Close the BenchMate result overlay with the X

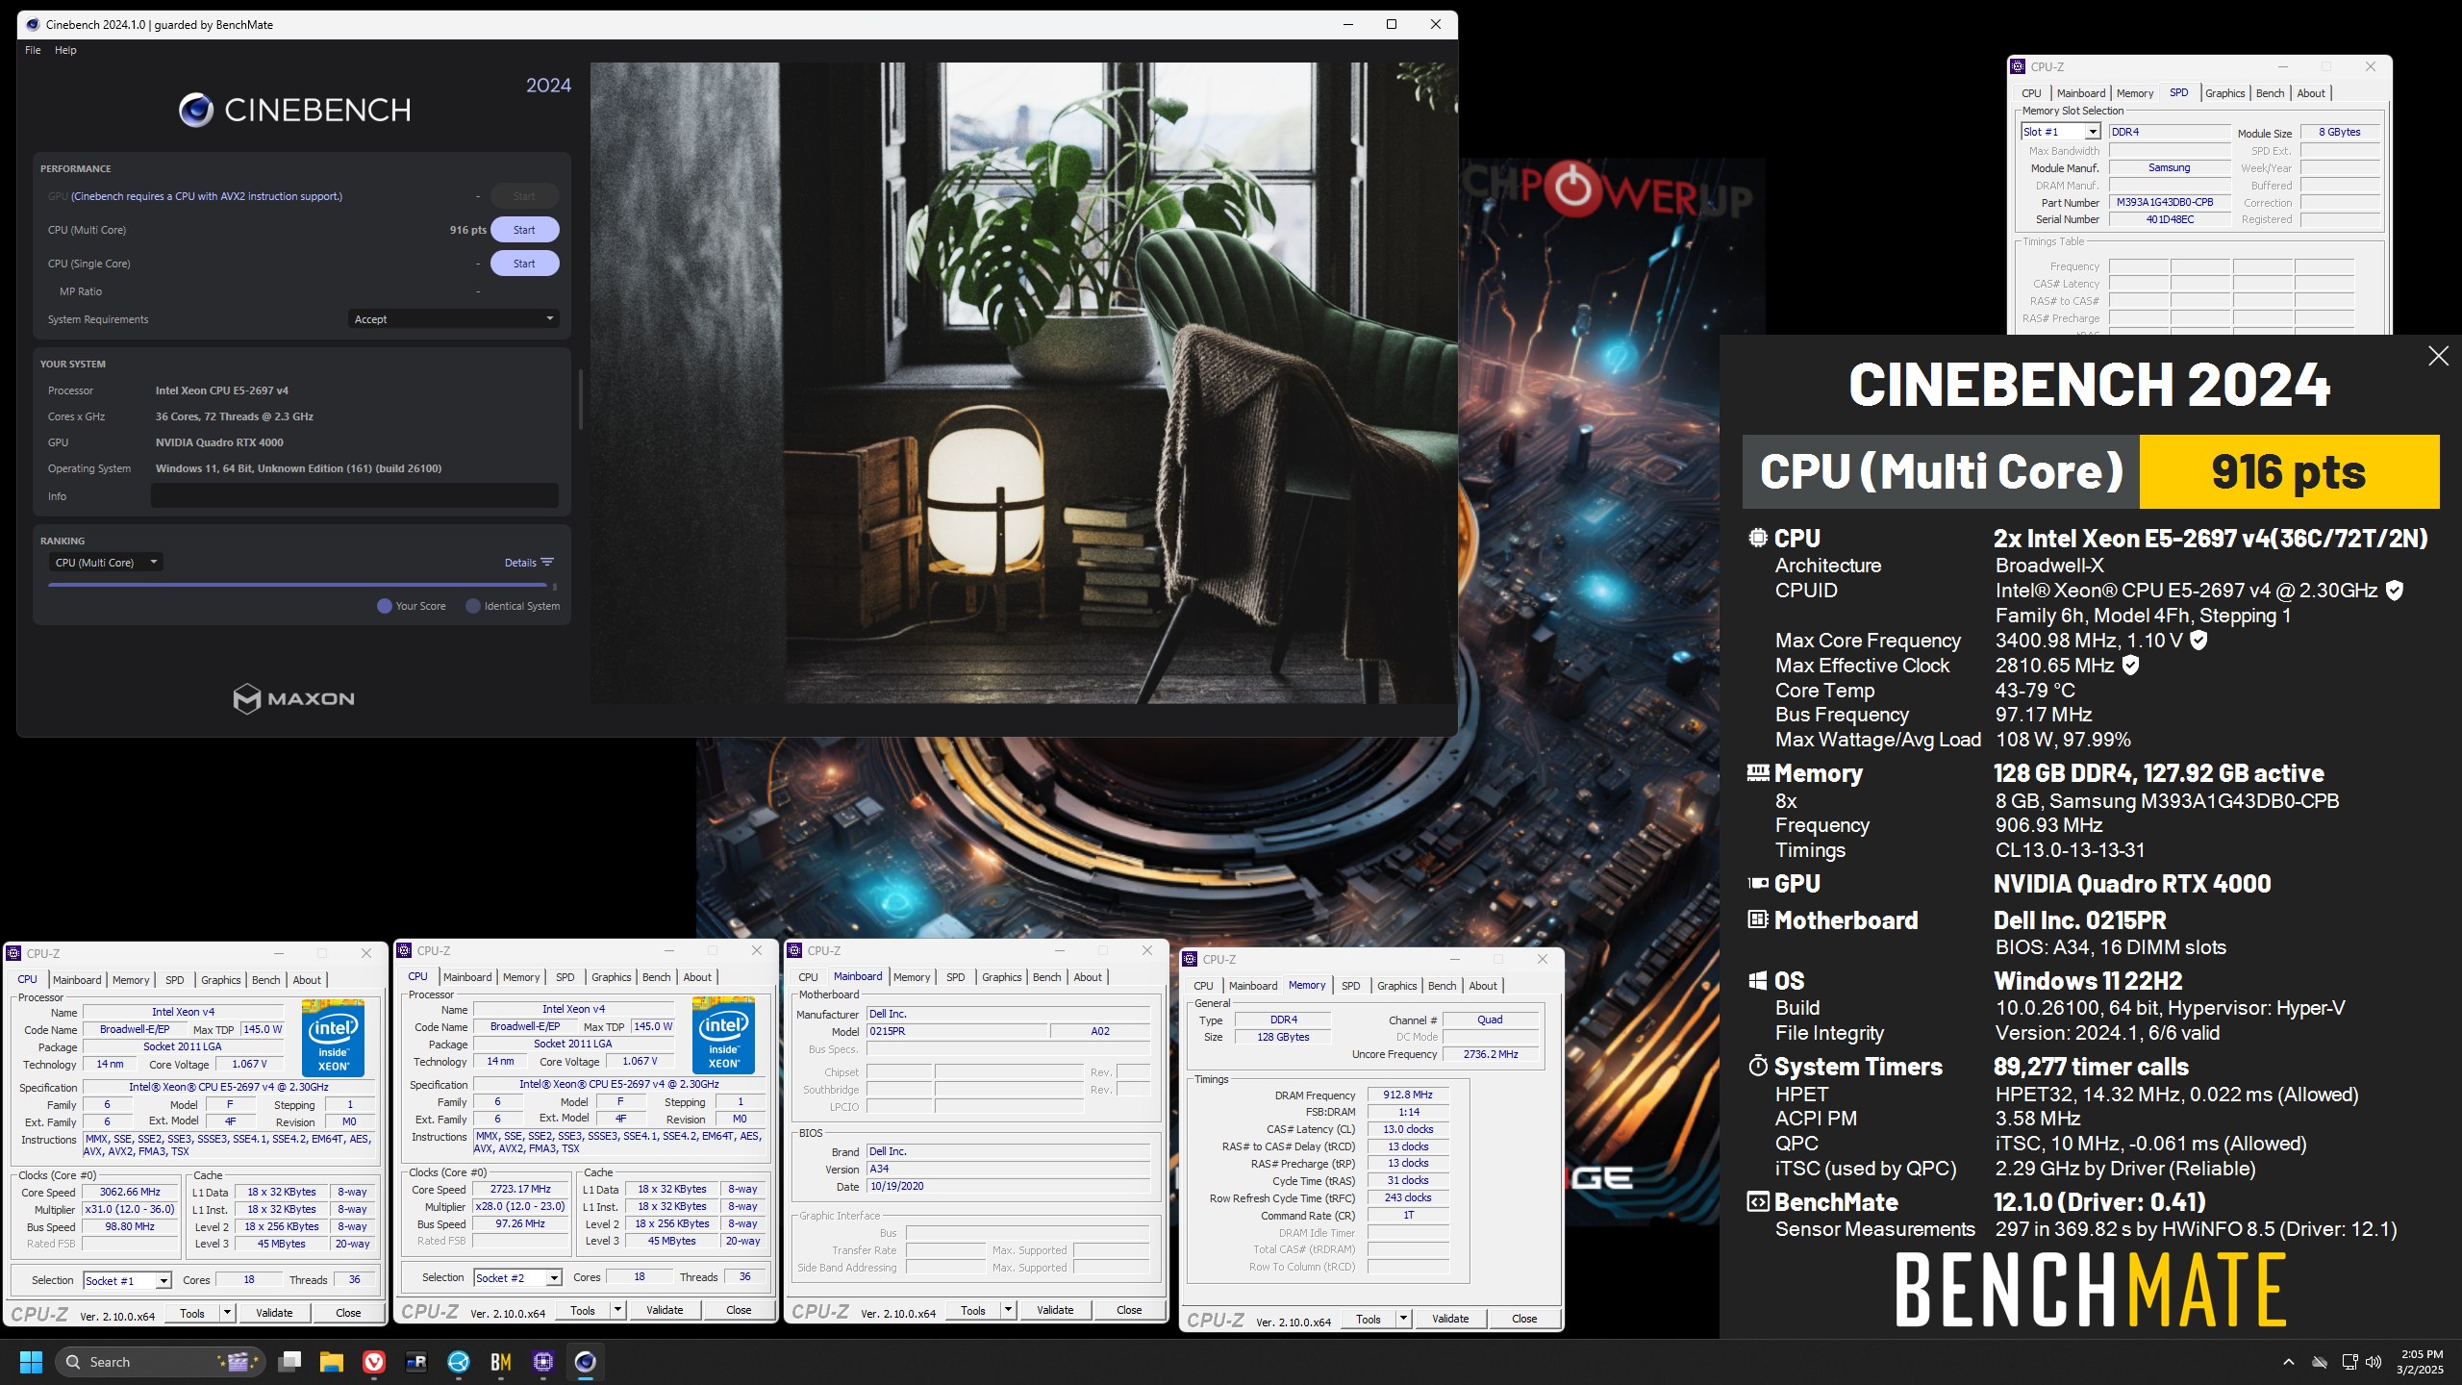(x=2438, y=357)
